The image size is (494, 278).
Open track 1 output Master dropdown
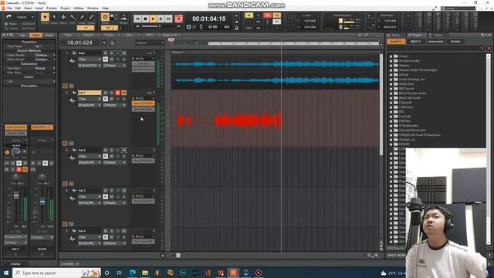(114, 65)
